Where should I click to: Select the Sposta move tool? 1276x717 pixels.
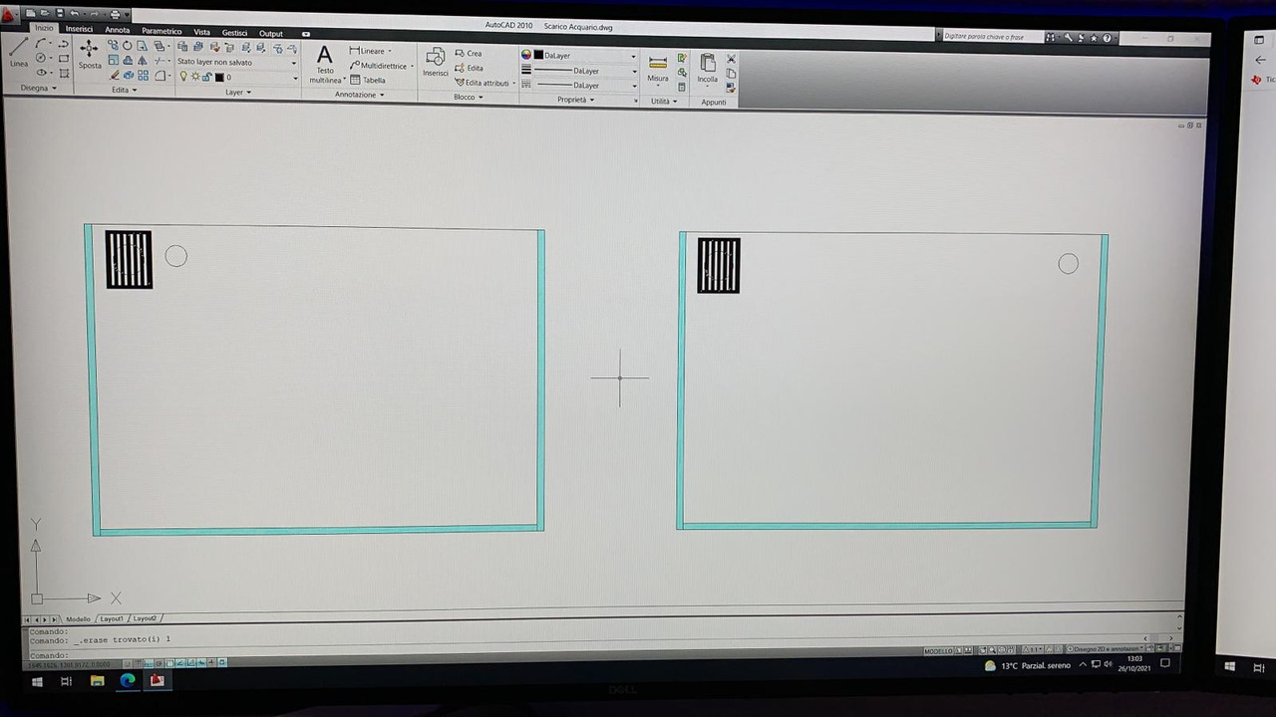point(89,54)
